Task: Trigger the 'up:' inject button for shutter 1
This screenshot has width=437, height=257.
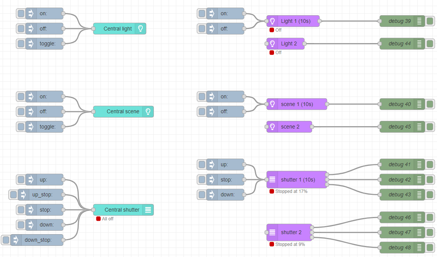Action: click(202, 165)
